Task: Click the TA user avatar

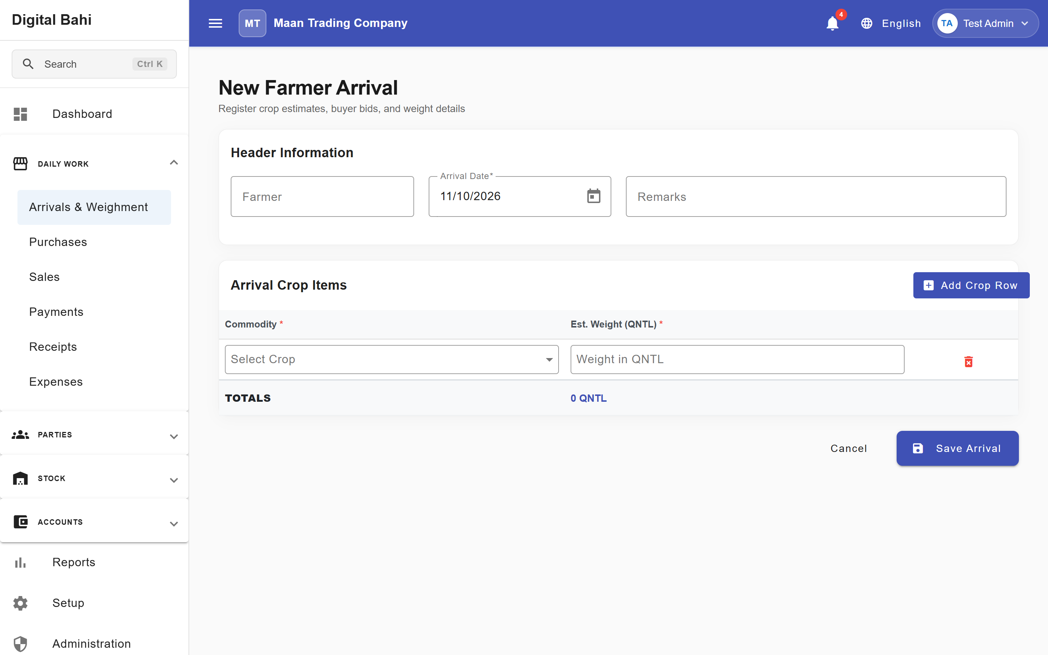Action: coord(947,23)
